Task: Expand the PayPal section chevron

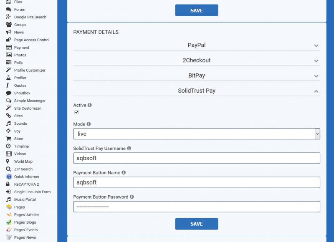Action: point(316,45)
